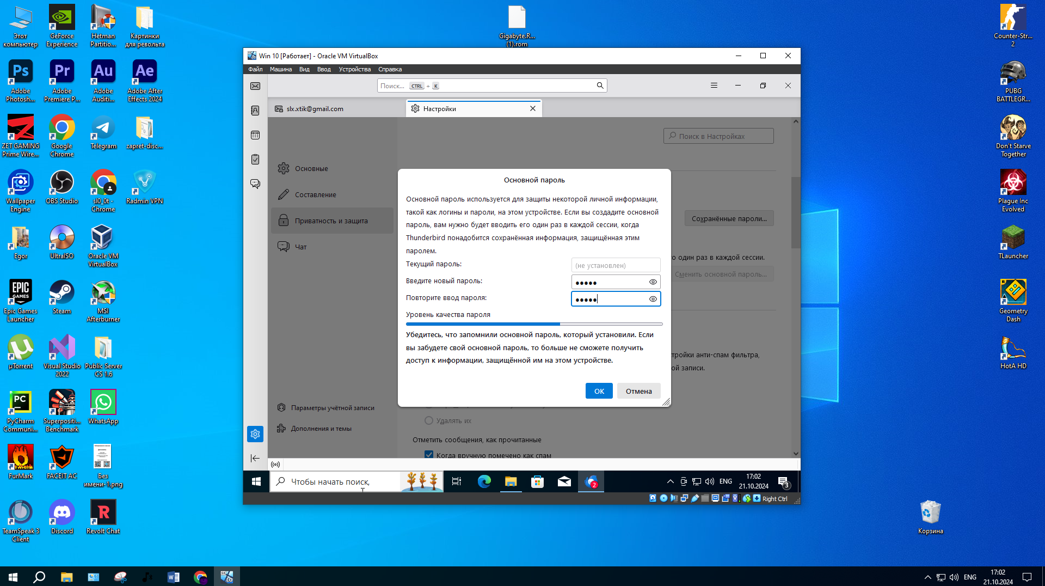The width and height of the screenshot is (1045, 586).
Task: Open Discord desktop shortcut
Action: [x=62, y=517]
